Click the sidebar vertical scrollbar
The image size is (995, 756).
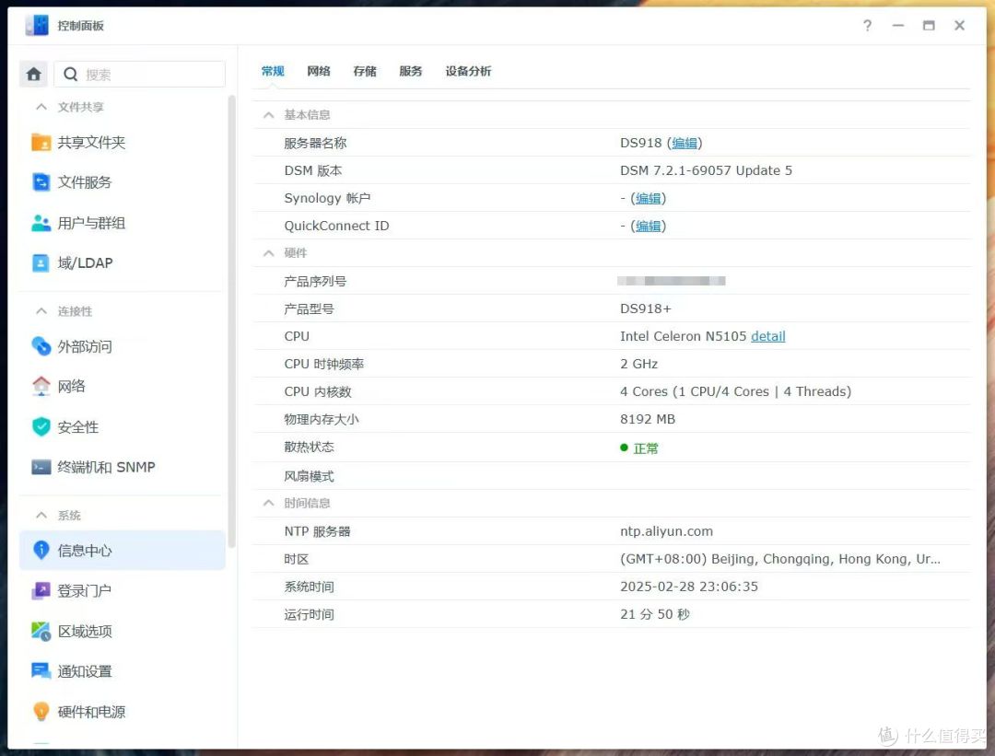click(231, 320)
